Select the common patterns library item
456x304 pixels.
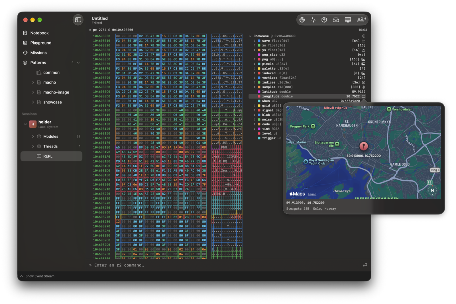tap(51, 73)
